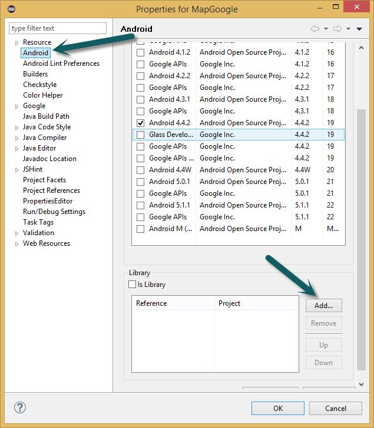
Task: Open the Project Facets page
Action: tap(45, 180)
